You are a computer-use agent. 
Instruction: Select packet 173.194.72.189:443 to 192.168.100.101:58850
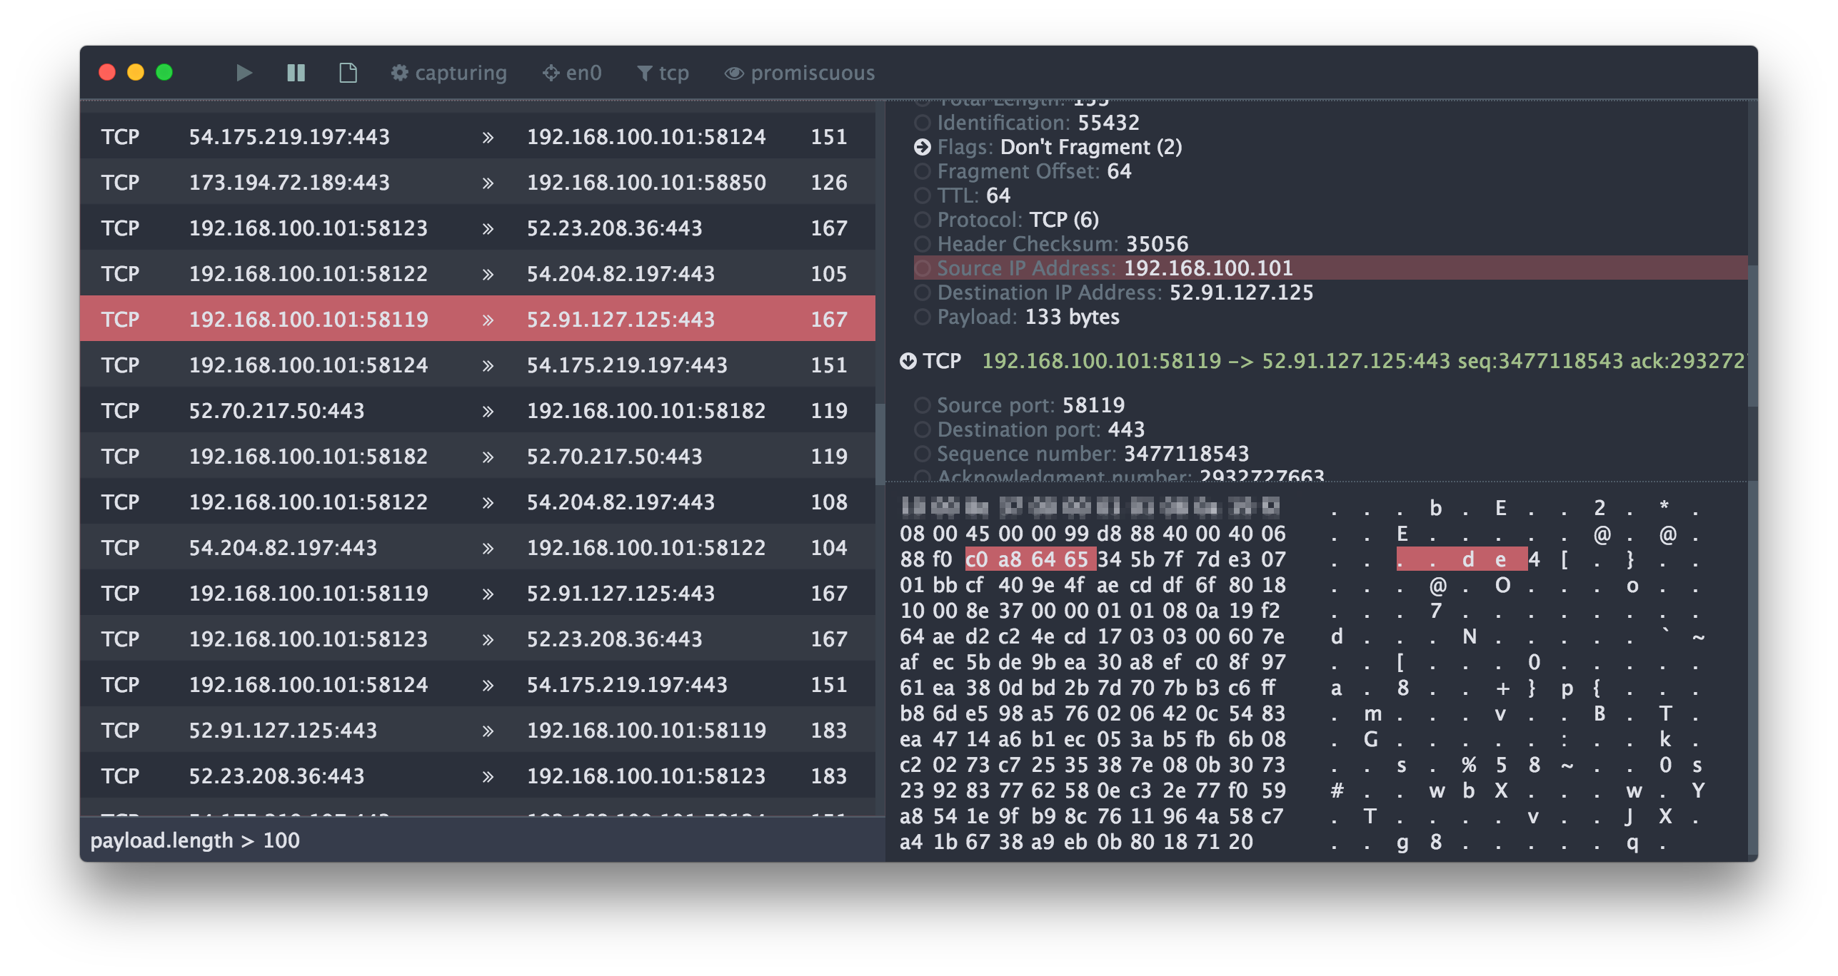477,183
